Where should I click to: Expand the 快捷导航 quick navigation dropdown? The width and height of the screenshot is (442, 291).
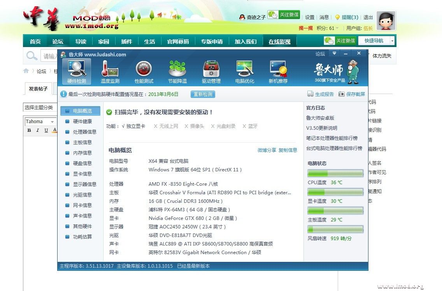point(392,41)
